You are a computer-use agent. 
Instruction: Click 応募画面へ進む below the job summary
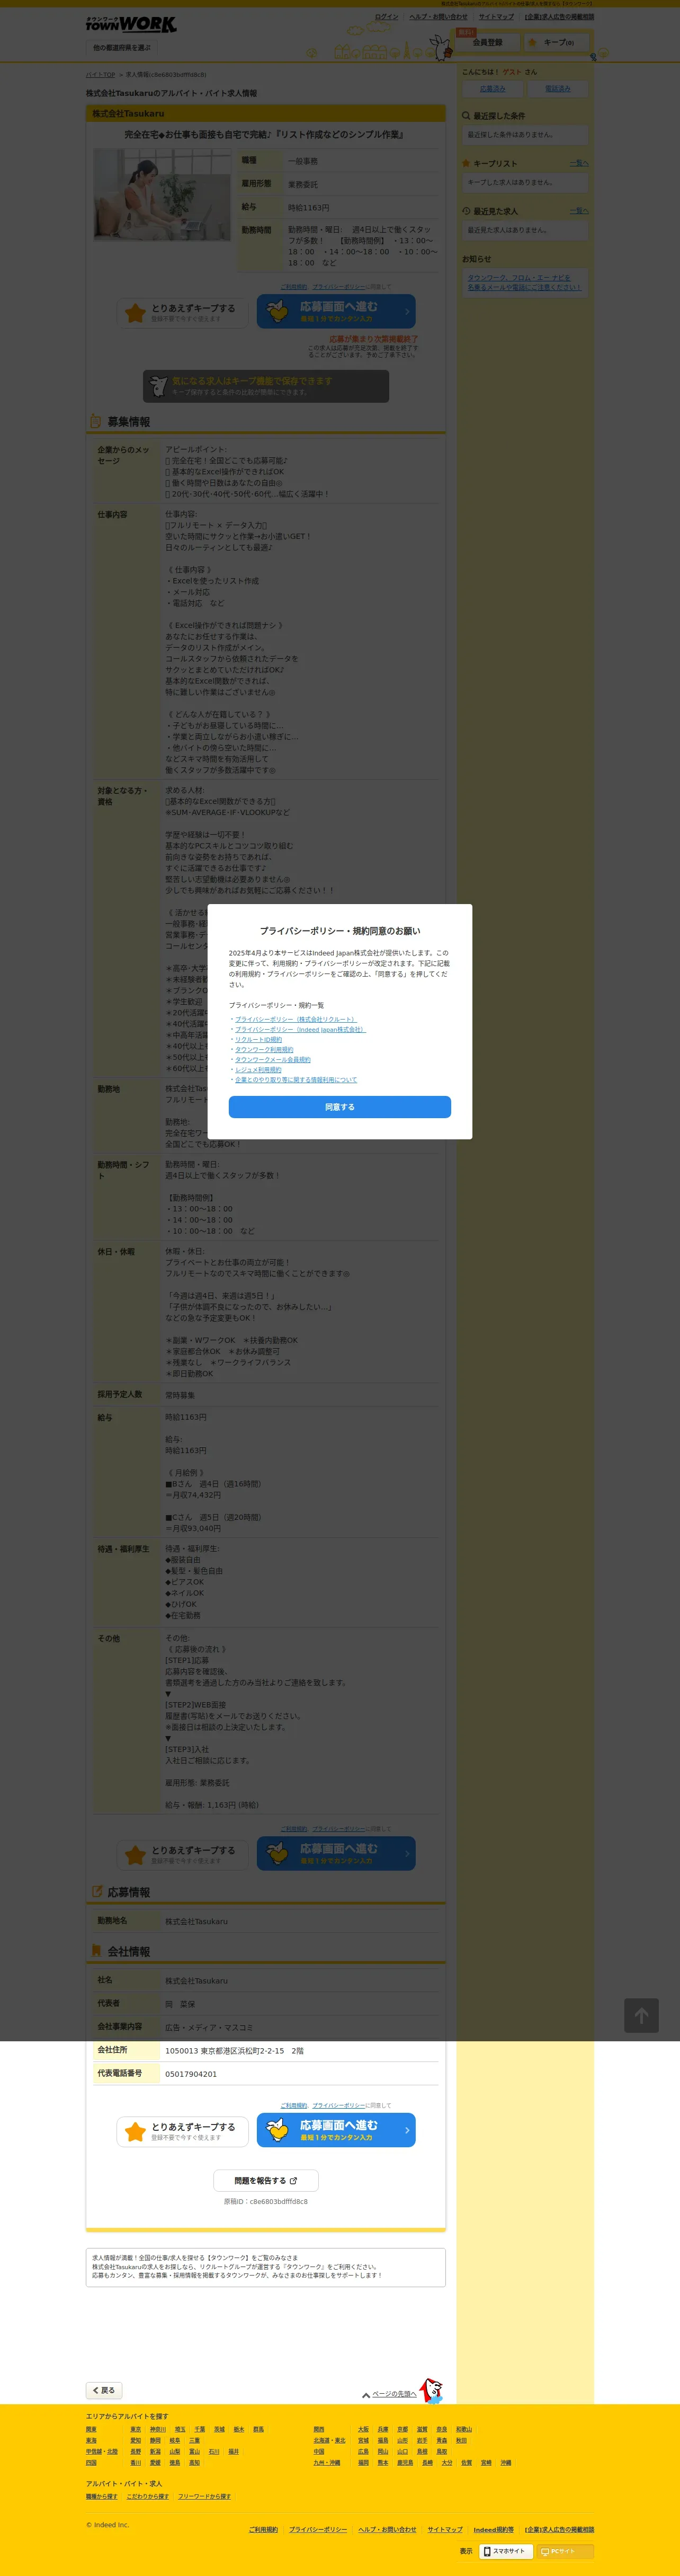(x=336, y=311)
